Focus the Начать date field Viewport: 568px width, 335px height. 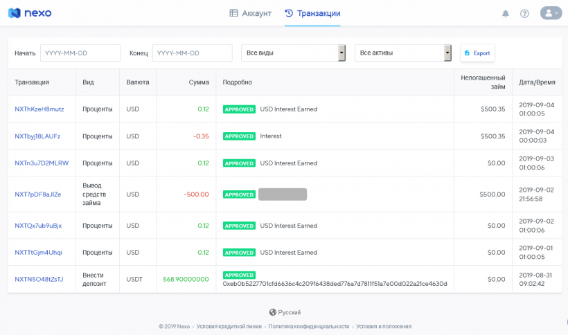[80, 53]
